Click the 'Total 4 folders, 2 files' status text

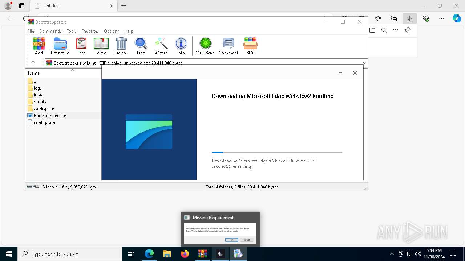[x=242, y=187]
